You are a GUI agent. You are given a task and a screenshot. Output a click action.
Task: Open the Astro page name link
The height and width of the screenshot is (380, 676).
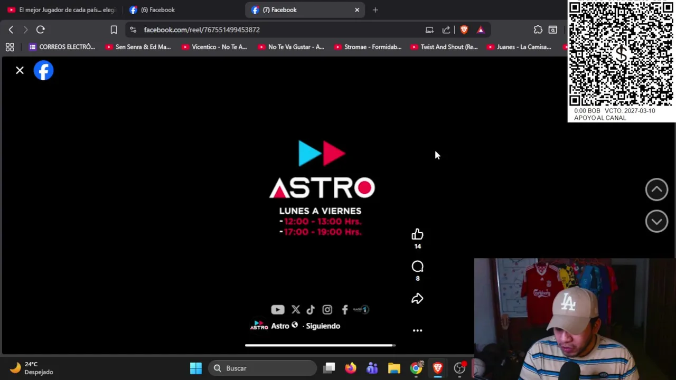click(x=280, y=326)
